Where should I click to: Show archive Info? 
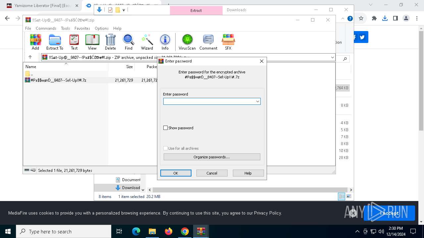(x=165, y=42)
